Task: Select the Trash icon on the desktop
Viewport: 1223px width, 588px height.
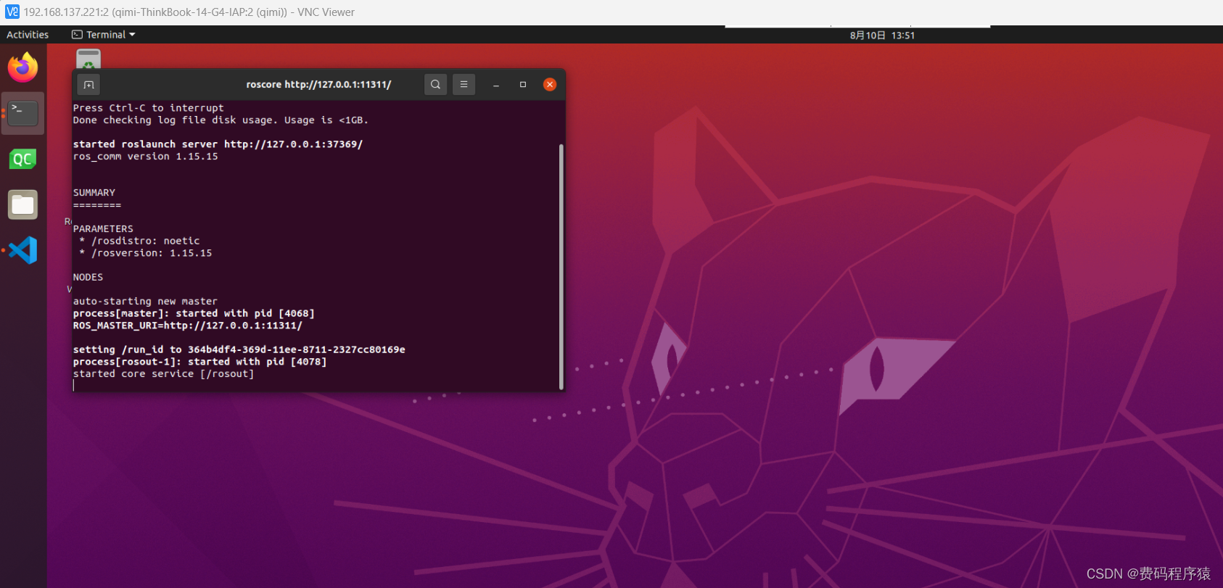Action: click(x=88, y=59)
